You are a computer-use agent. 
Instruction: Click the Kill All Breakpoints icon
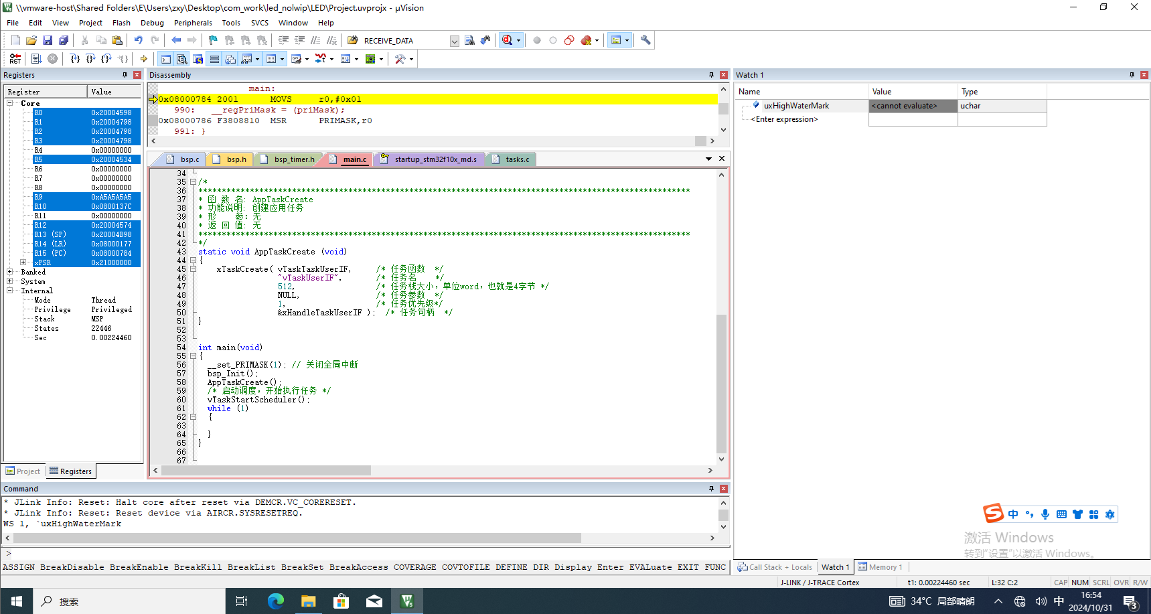587,40
